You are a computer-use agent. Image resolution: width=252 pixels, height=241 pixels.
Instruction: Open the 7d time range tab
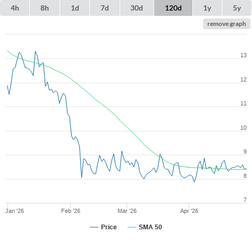click(x=105, y=8)
